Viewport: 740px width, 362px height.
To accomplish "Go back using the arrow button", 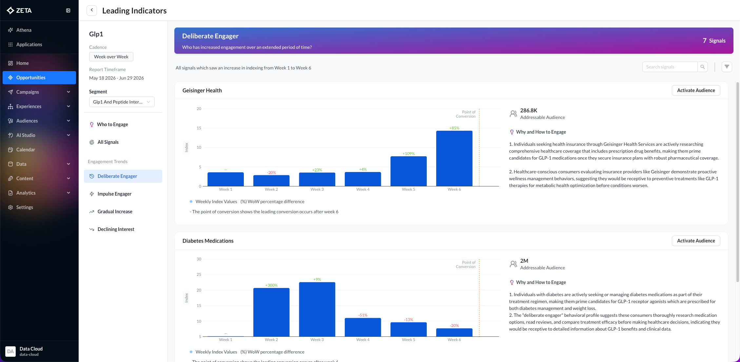I will (92, 10).
